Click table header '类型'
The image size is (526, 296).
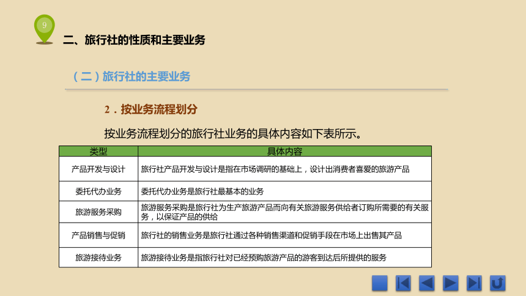[98, 151]
